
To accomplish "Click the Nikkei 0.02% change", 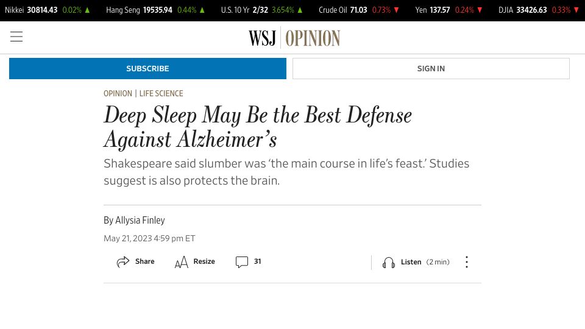I will [x=72, y=10].
